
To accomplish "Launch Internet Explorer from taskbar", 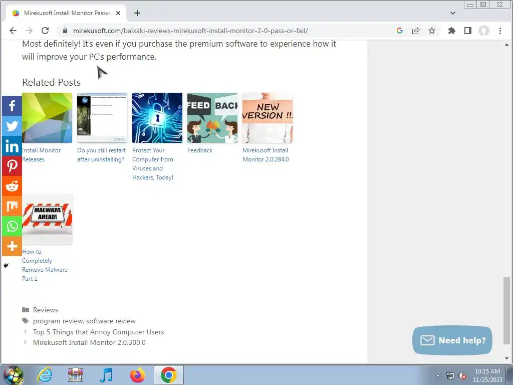I will tap(45, 375).
